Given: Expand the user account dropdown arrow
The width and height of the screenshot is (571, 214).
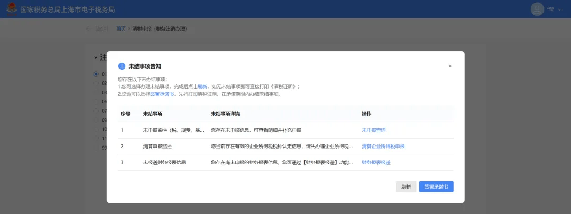Looking at the screenshot, I should 559,10.
